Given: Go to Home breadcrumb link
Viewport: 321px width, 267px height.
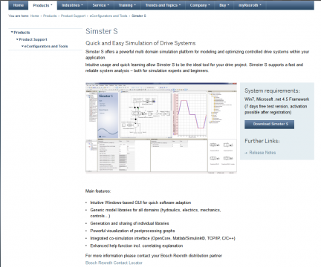Looking at the screenshot, I should click(35, 16).
